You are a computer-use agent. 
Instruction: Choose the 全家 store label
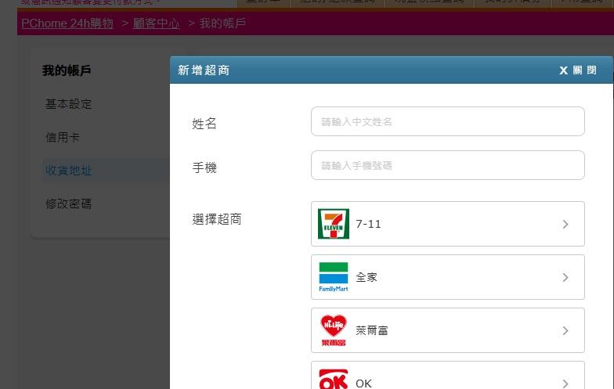(x=367, y=277)
